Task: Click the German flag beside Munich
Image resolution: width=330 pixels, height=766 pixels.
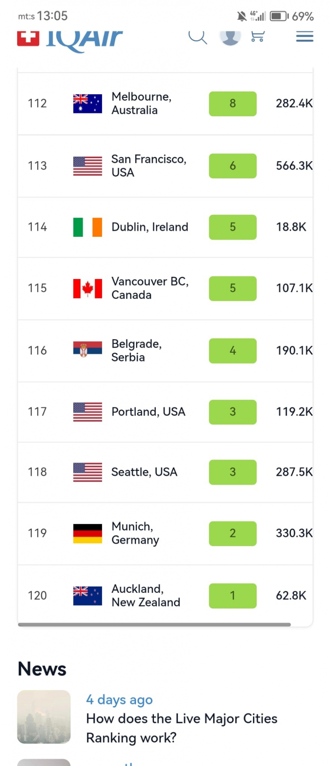Action: tap(87, 533)
